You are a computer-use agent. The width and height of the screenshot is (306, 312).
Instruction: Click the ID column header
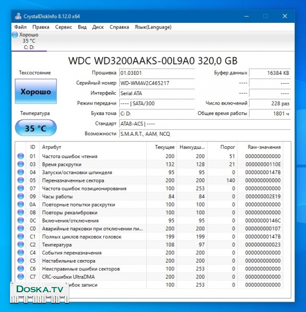[33, 147]
